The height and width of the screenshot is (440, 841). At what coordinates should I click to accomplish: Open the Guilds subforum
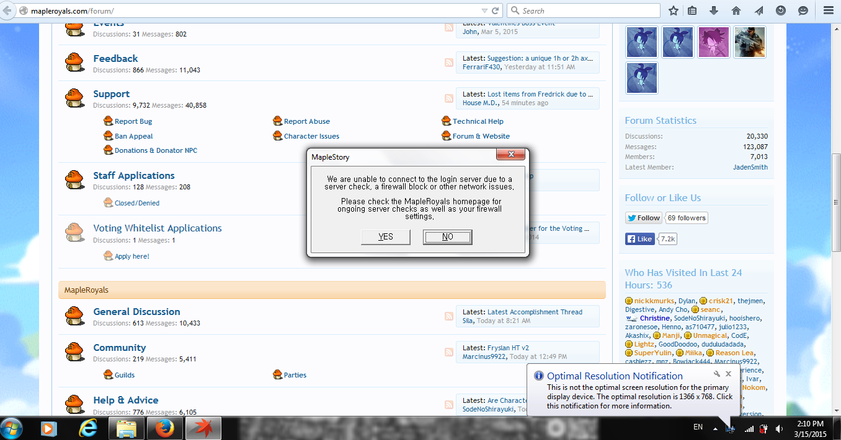(x=125, y=375)
